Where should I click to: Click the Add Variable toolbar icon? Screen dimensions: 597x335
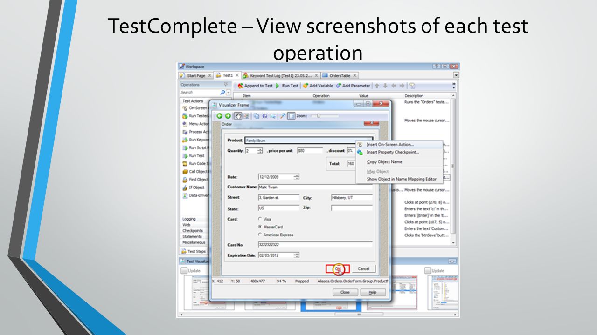point(305,86)
